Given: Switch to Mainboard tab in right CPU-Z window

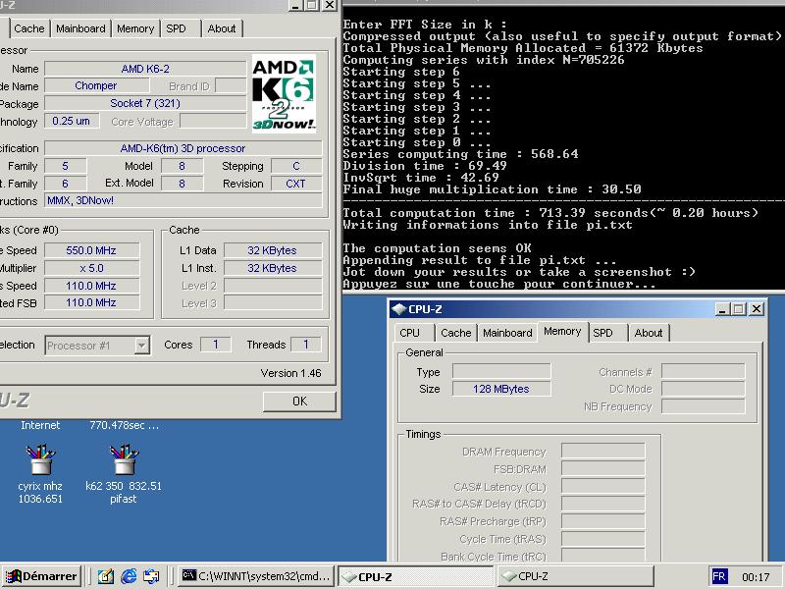Looking at the screenshot, I should click(x=507, y=333).
